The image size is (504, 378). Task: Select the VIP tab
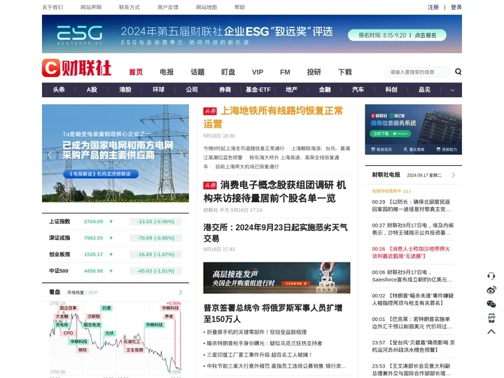(258, 72)
